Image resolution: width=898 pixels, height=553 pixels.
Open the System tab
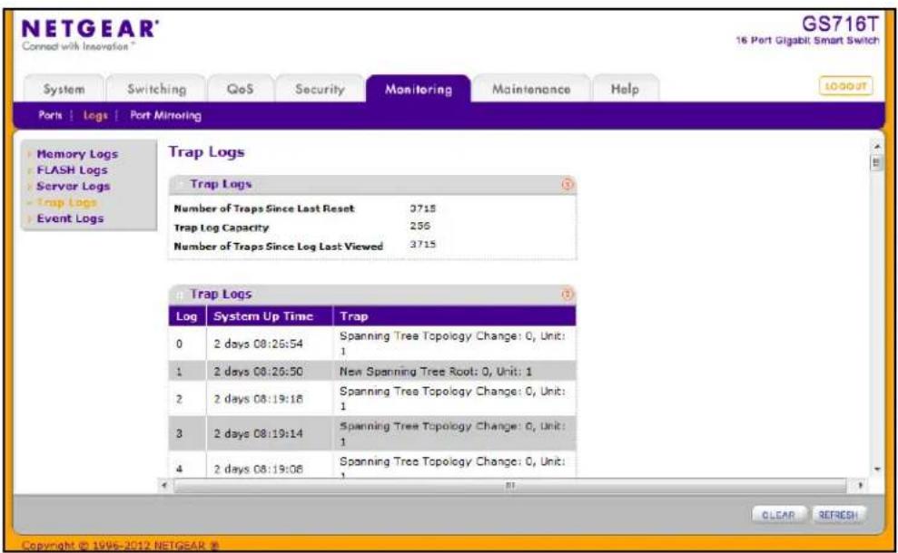pyautogui.click(x=64, y=89)
